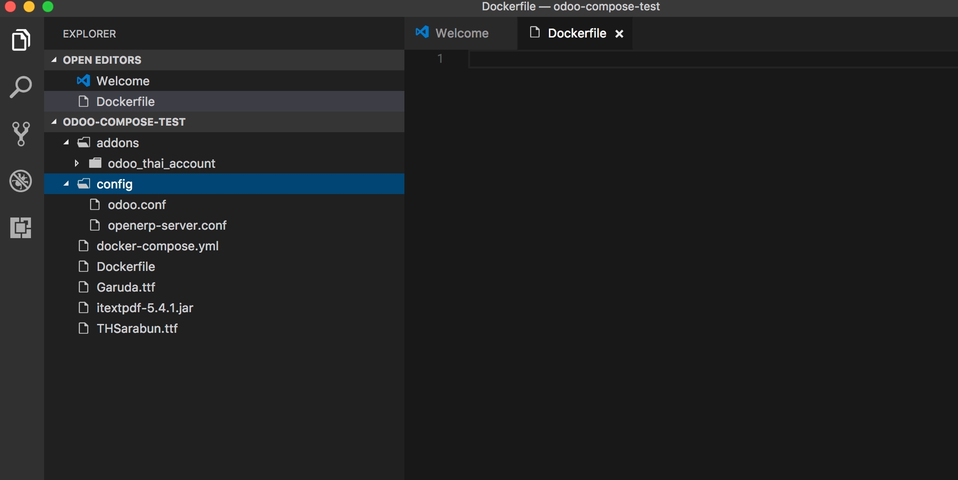Click line number 1 in the gutter
Viewport: 958px width, 480px height.
(440, 59)
